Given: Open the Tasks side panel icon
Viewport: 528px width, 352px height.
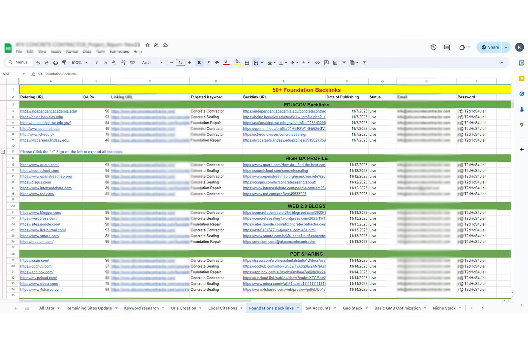Looking at the screenshot, I should (x=522, y=94).
